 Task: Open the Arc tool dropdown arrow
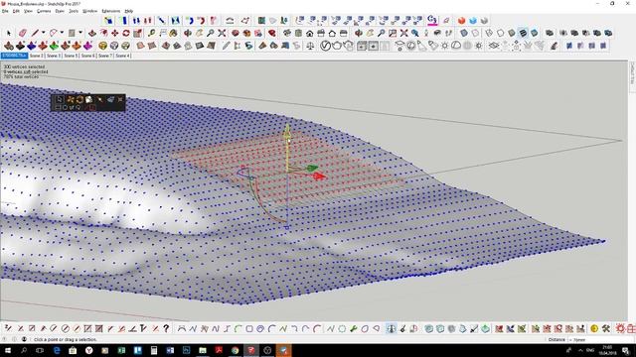click(x=62, y=33)
